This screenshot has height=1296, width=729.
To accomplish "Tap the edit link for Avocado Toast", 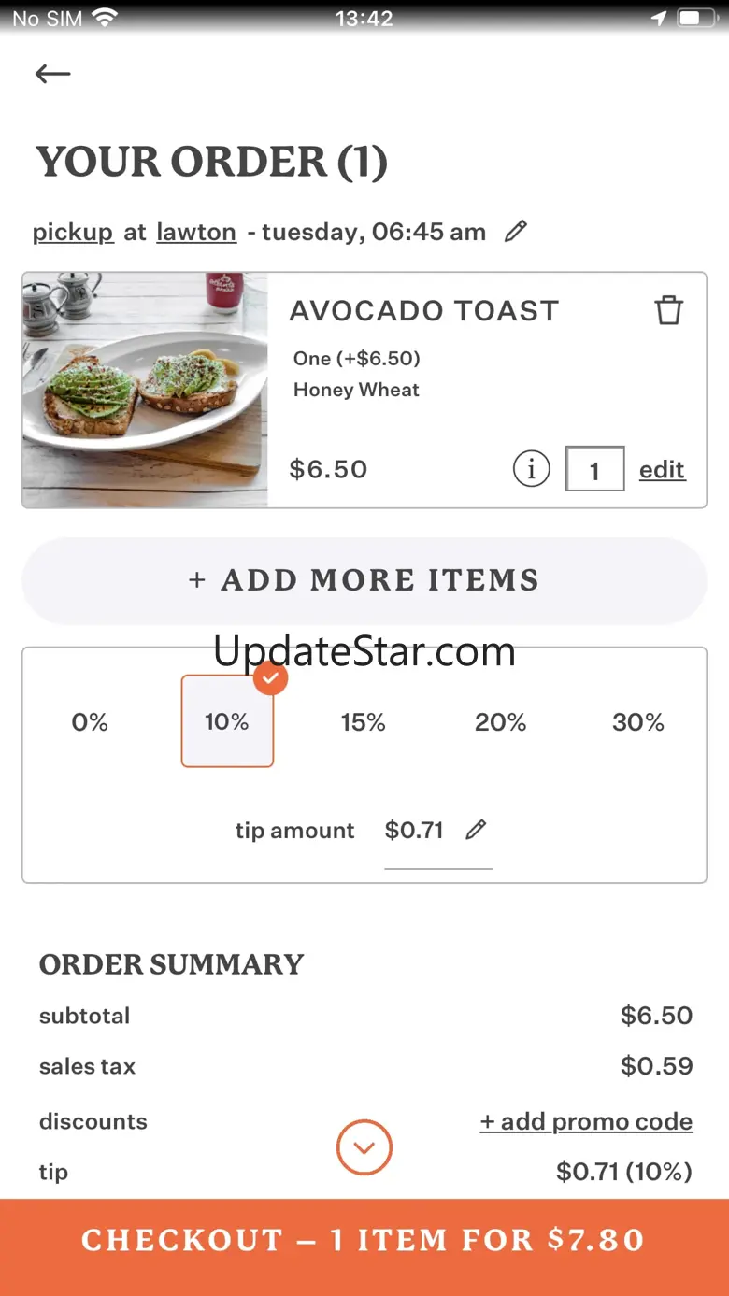I will click(x=662, y=470).
